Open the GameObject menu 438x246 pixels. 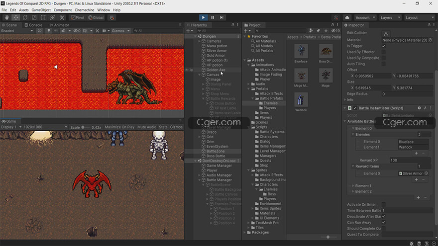pos(41,10)
